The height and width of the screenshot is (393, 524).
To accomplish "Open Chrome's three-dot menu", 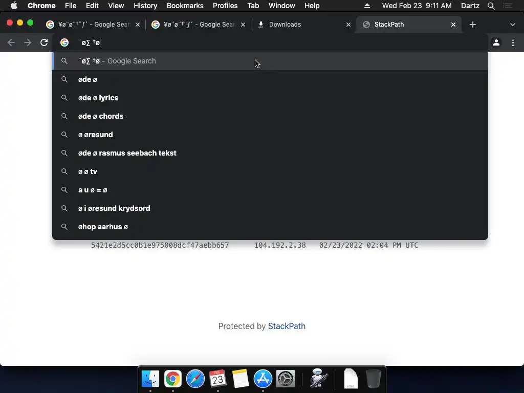I will pos(513,42).
